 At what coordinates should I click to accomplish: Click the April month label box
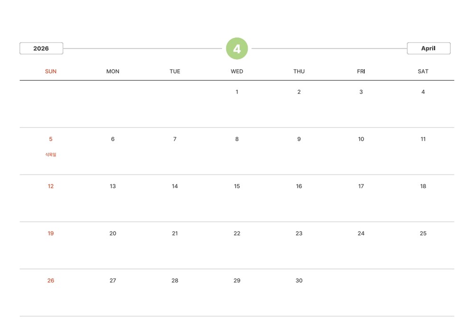pyautogui.click(x=428, y=48)
